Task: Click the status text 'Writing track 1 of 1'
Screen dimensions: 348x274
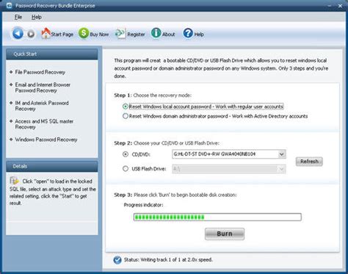Action: click(168, 259)
